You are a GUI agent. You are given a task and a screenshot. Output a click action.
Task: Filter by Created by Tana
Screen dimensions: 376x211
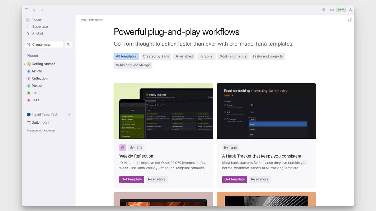click(x=156, y=56)
